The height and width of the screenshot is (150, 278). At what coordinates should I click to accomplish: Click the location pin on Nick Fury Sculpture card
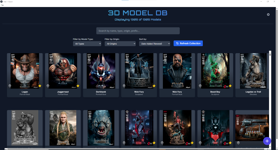coord(124,86)
